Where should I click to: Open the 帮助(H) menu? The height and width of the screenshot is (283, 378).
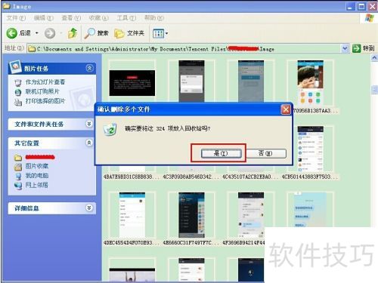click(153, 18)
